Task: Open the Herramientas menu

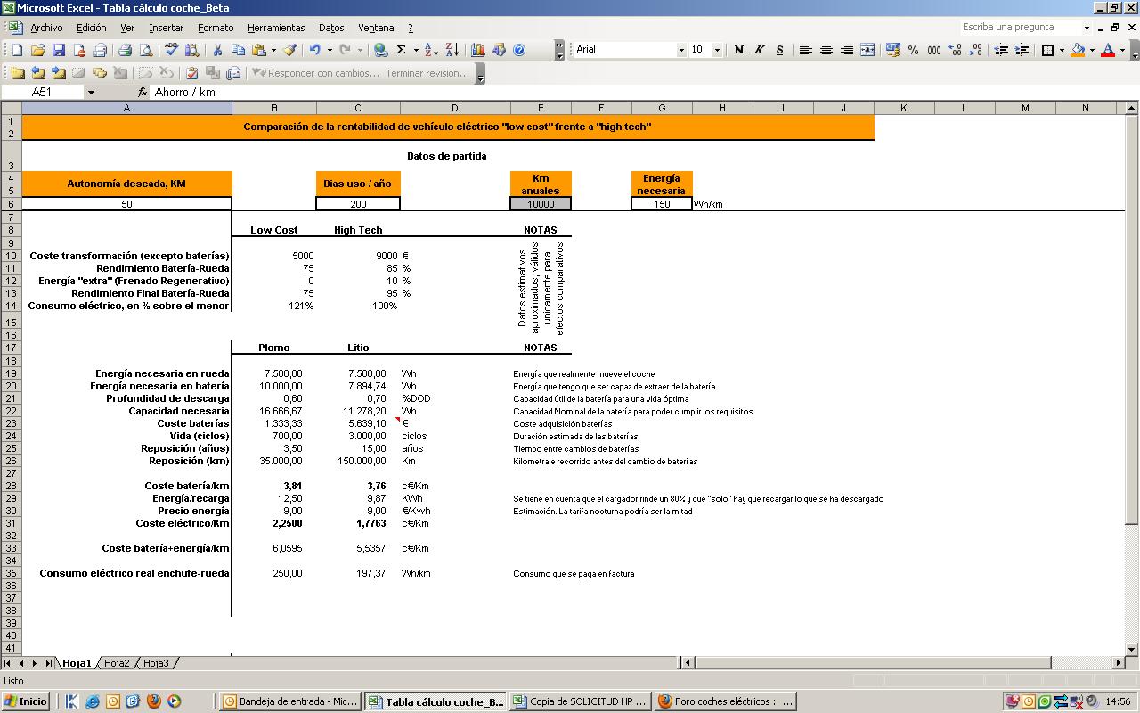Action: [x=276, y=28]
